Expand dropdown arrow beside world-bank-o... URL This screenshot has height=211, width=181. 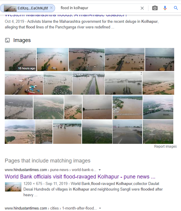100,170
